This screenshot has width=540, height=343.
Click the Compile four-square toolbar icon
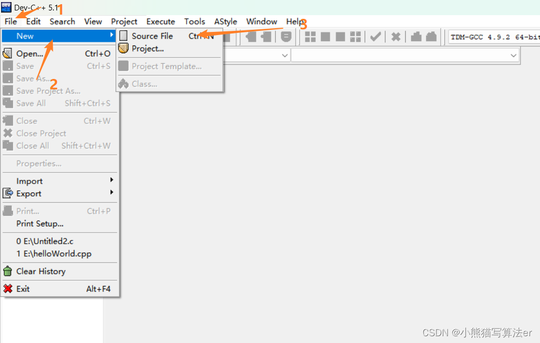[311, 37]
